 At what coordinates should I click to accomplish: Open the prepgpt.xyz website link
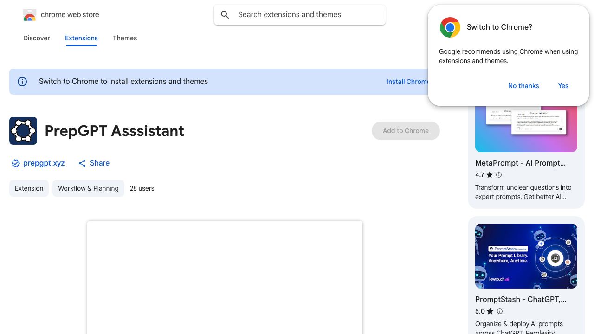pos(44,163)
